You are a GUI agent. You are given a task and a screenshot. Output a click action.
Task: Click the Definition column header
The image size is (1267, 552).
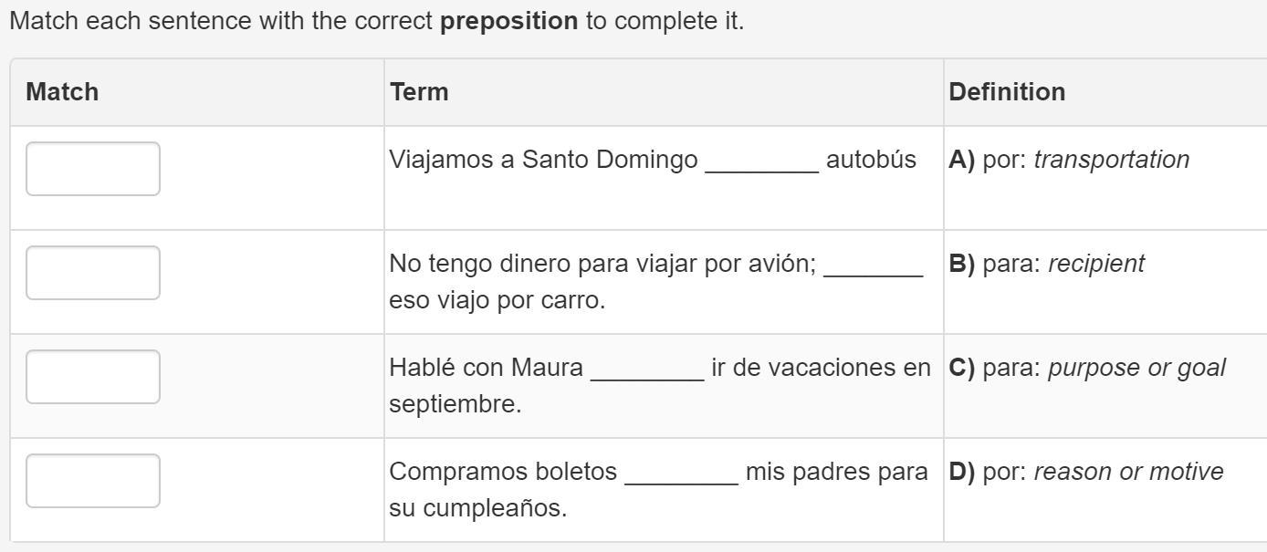1007,92
